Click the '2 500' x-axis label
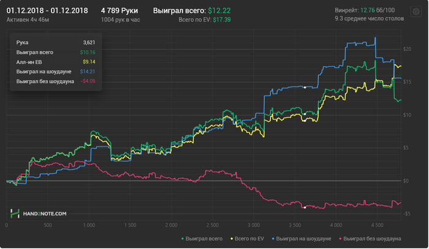This screenshot has width=429, height=249. click(x=213, y=225)
